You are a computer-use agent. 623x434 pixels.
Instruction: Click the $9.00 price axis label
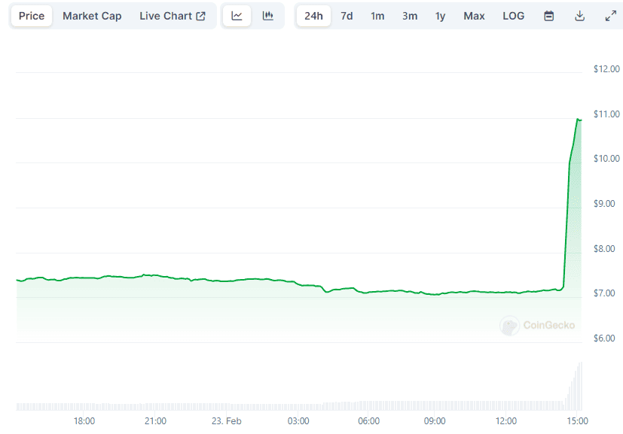coord(604,204)
